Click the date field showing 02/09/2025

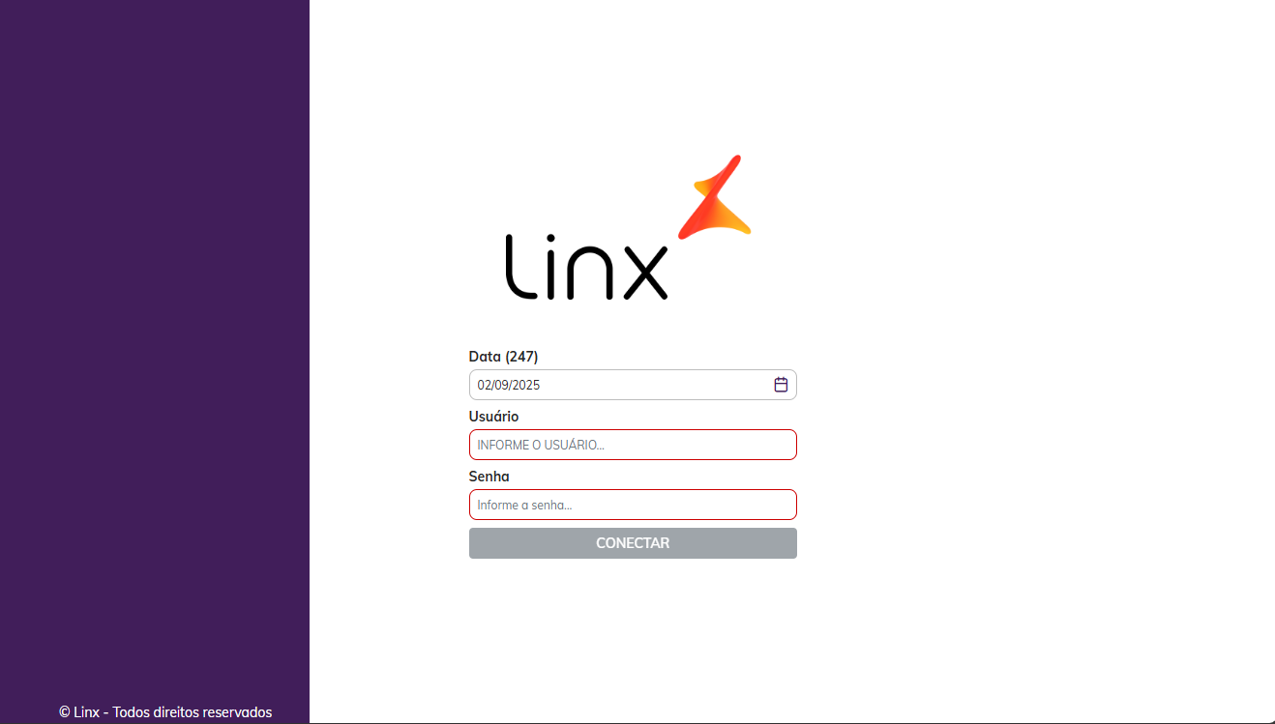coord(633,385)
